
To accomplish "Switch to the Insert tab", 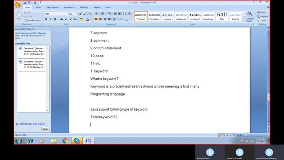I will click(x=39, y=8).
